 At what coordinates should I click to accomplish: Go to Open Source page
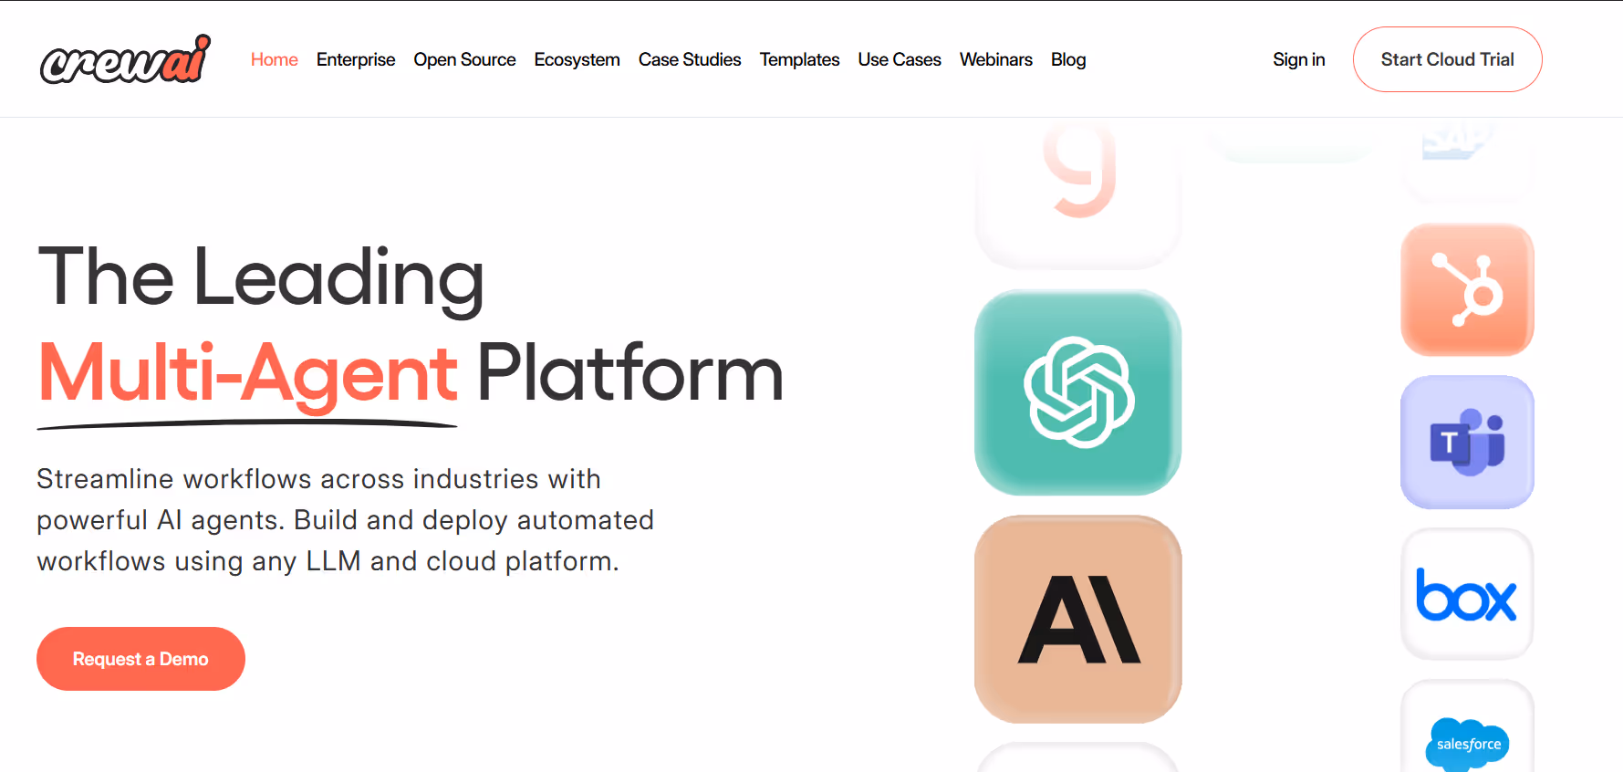point(464,59)
